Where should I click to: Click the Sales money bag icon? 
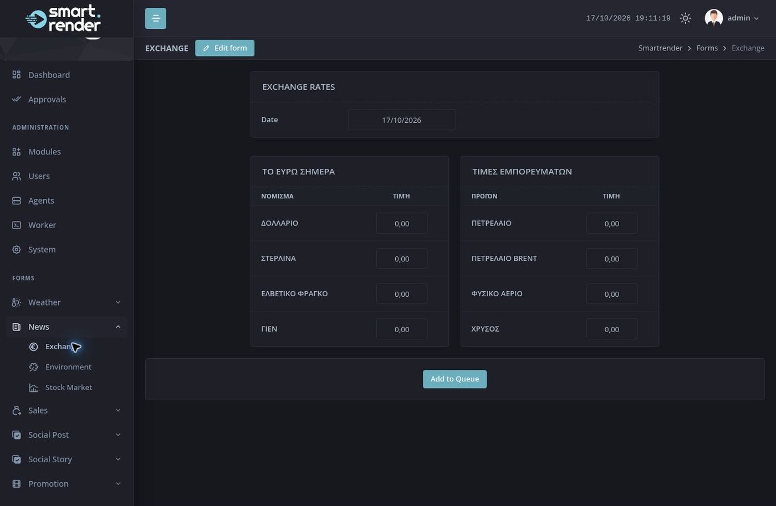[17, 410]
